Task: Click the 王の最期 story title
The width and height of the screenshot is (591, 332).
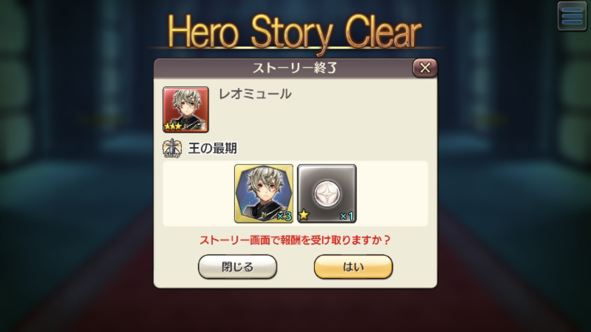Action: [213, 148]
